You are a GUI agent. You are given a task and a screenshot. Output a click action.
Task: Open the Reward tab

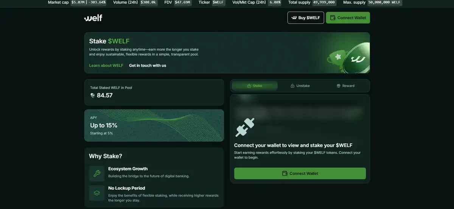click(x=345, y=86)
